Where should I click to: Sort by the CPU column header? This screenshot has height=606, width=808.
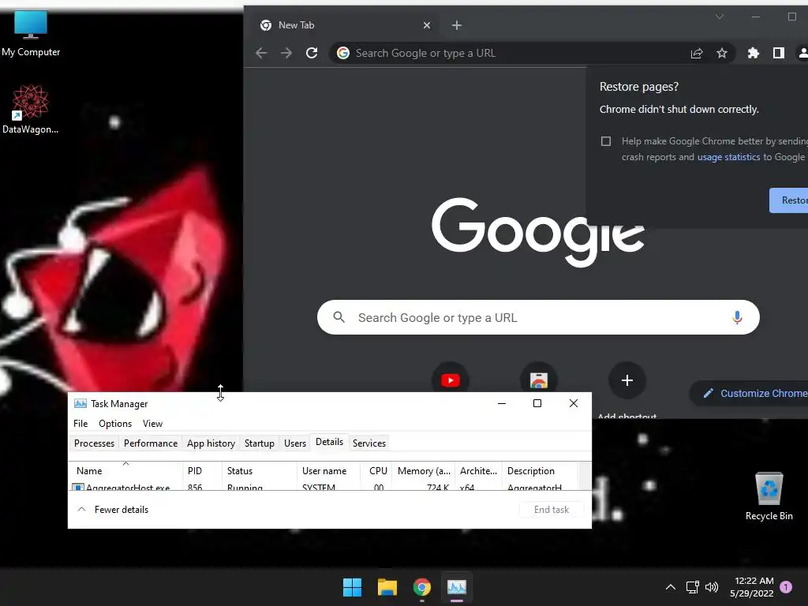point(376,470)
